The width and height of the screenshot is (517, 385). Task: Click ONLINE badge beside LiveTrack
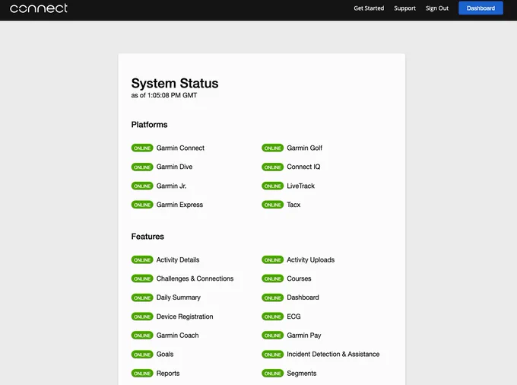pos(273,186)
